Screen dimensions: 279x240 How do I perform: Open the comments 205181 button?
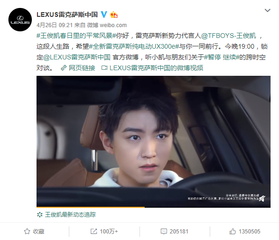(x=174, y=231)
